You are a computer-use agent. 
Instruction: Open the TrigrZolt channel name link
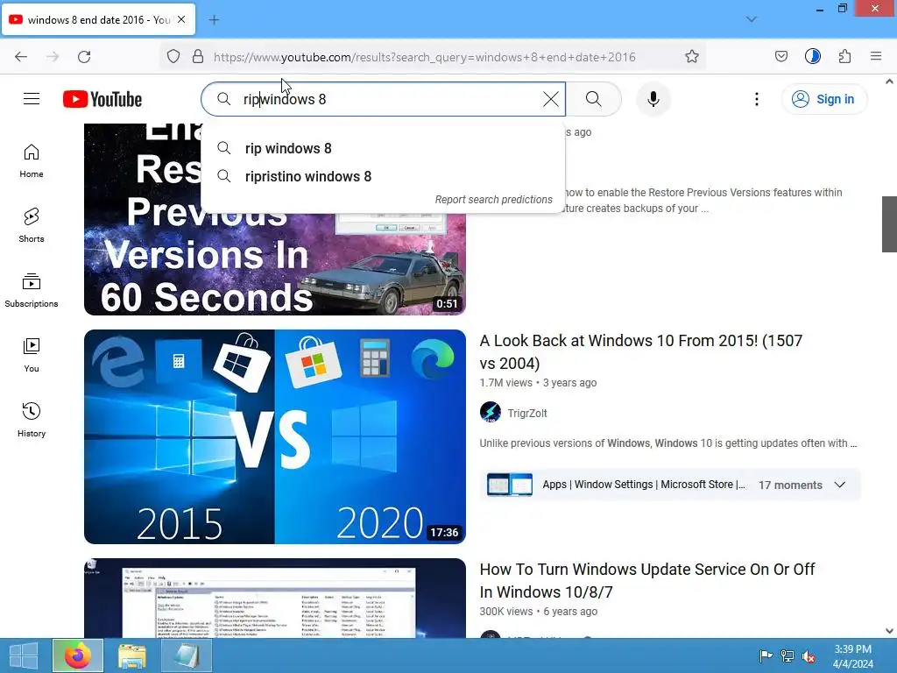click(x=526, y=414)
